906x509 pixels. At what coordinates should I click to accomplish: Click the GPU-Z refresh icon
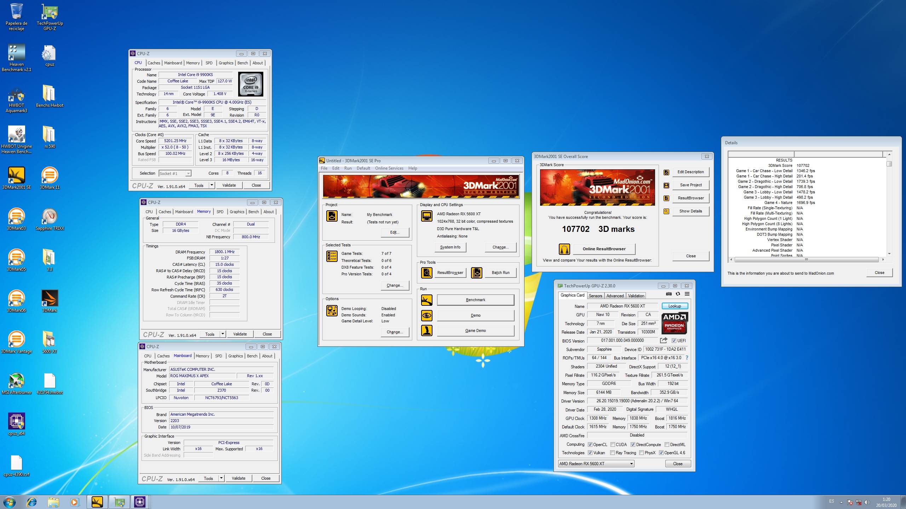[678, 294]
